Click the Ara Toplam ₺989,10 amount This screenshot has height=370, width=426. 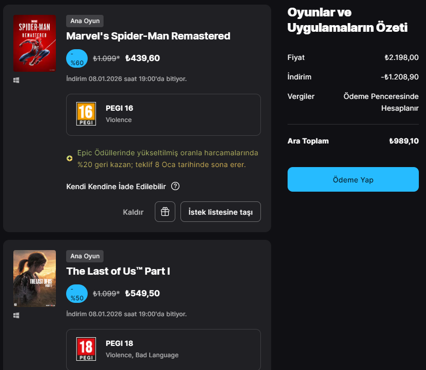click(404, 141)
